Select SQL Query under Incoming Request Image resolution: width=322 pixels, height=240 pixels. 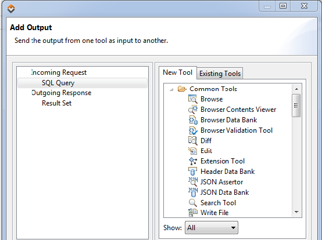click(58, 83)
